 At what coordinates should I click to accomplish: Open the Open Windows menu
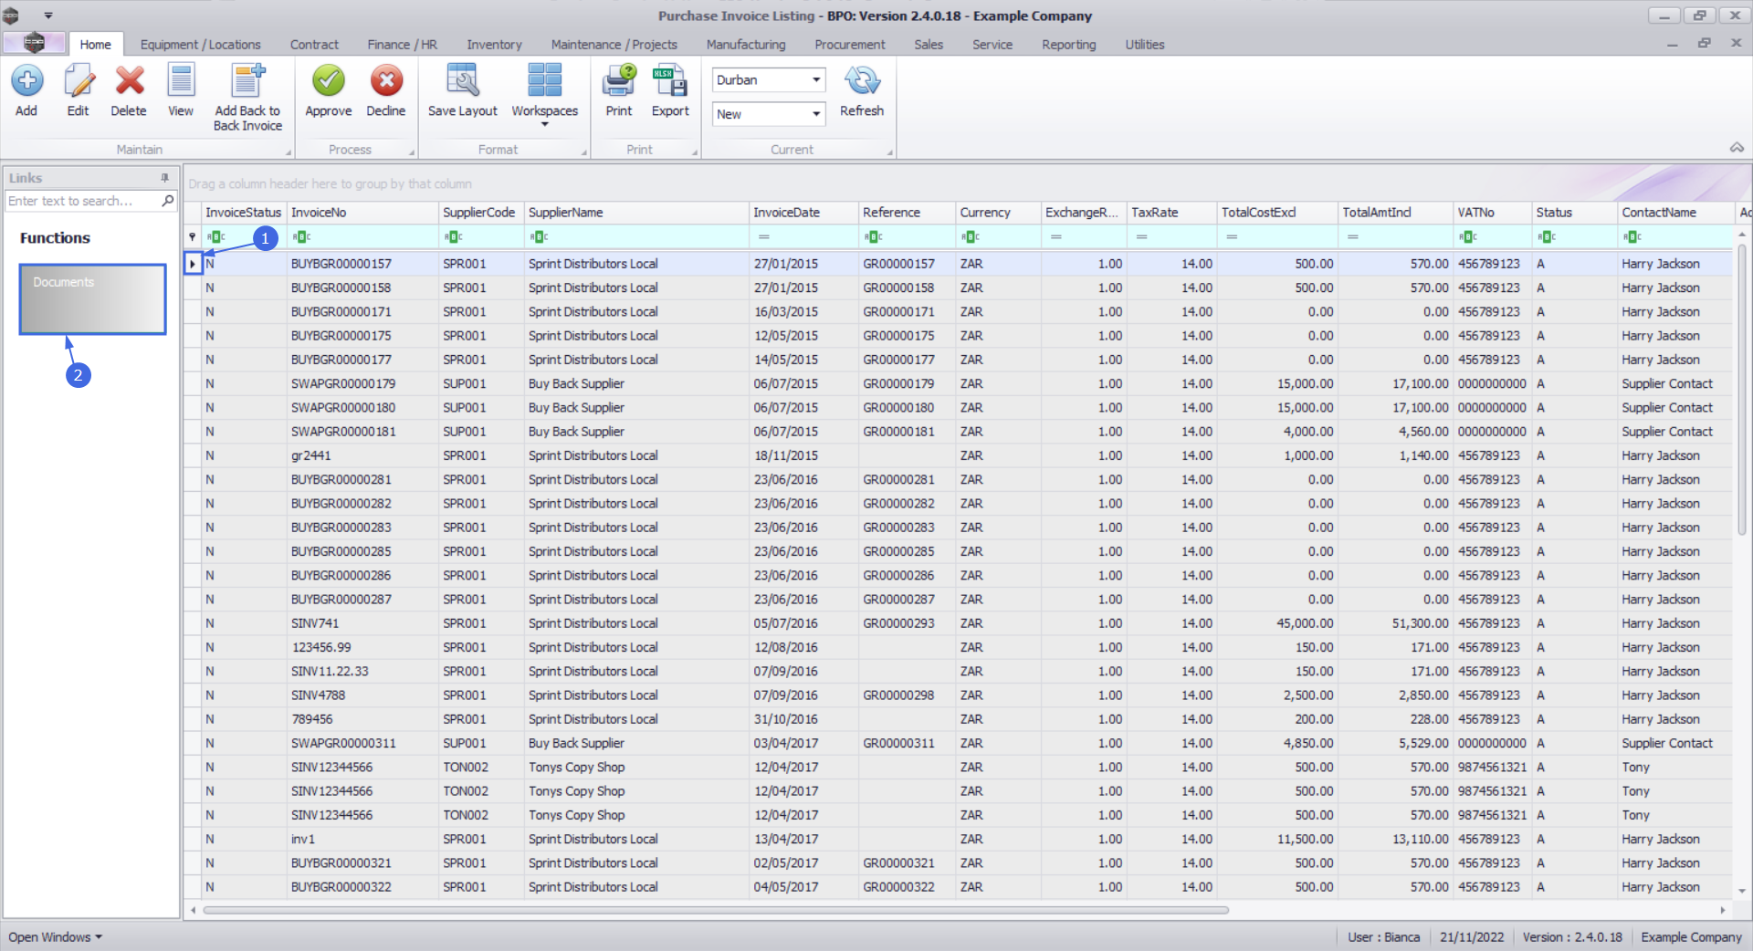tap(55, 937)
